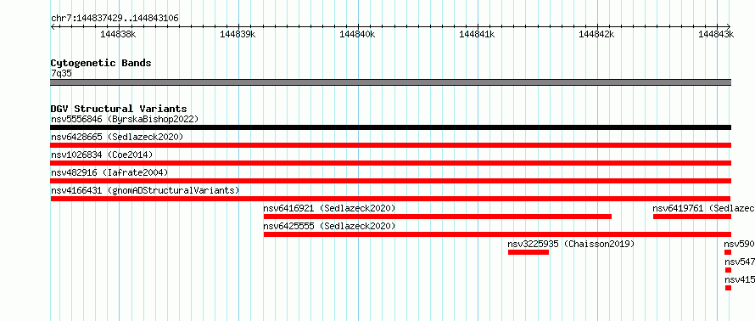Click the nsv5556846 ByrskaBishop2022 label
755x321 pixels.
click(125, 119)
